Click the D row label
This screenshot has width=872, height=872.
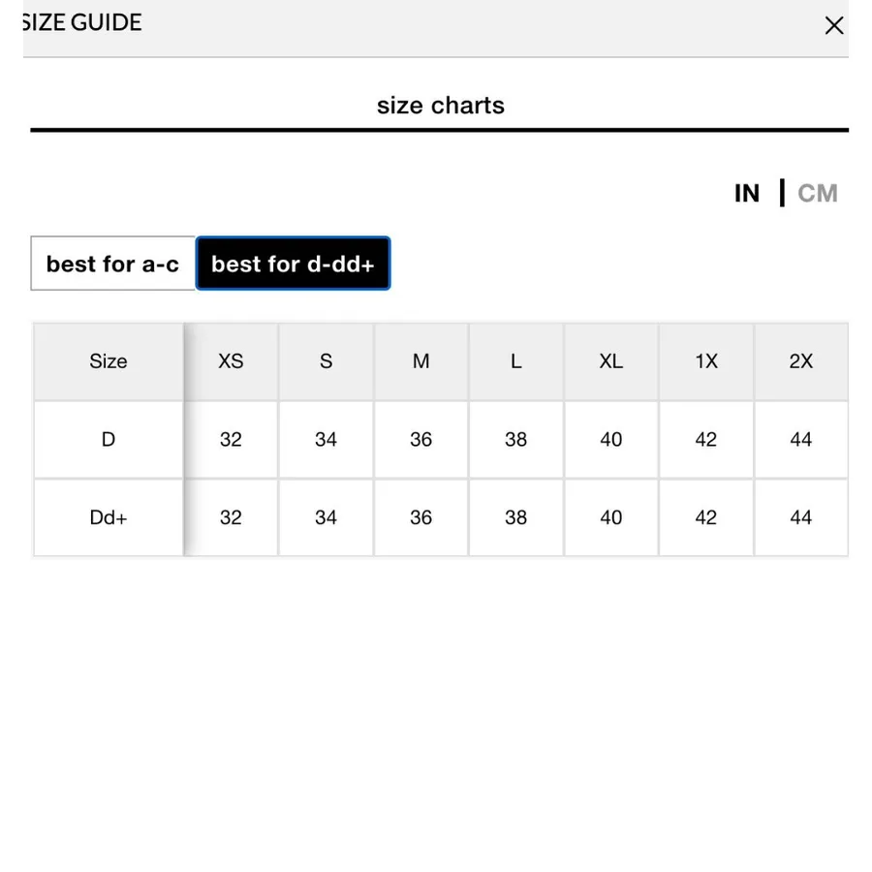pyautogui.click(x=109, y=439)
